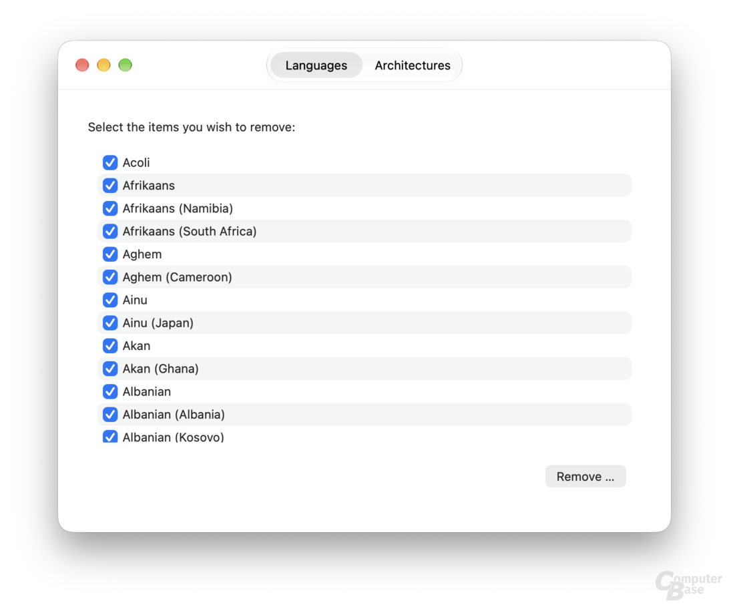Viewport: 729px width, 607px height.
Task: Minimize the window with the yellow button
Action: (x=103, y=65)
